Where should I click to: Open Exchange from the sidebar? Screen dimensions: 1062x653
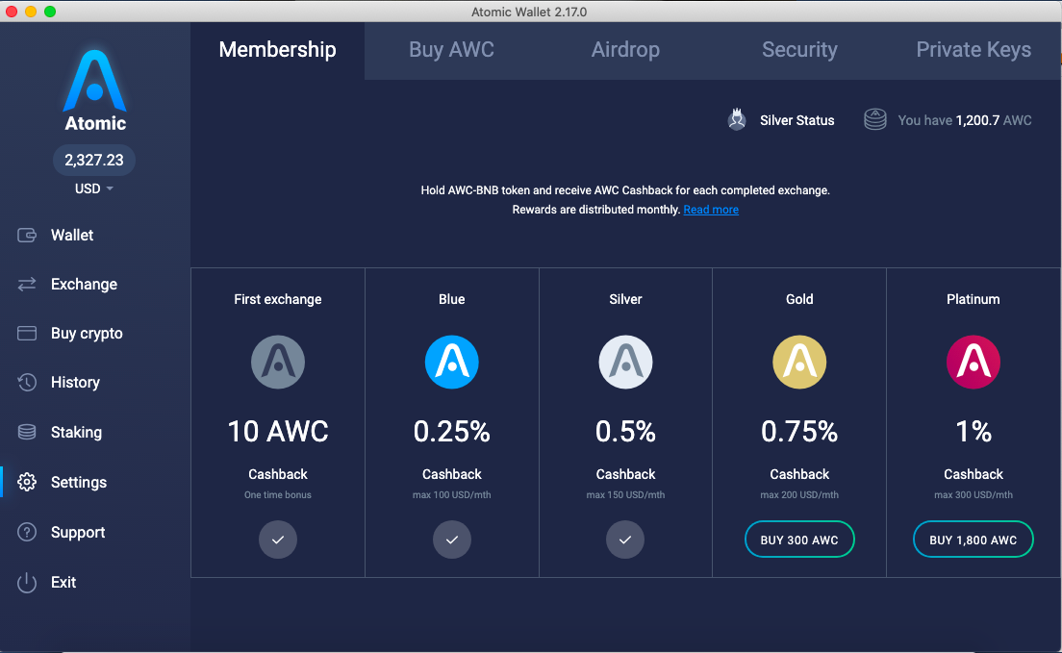pos(84,285)
